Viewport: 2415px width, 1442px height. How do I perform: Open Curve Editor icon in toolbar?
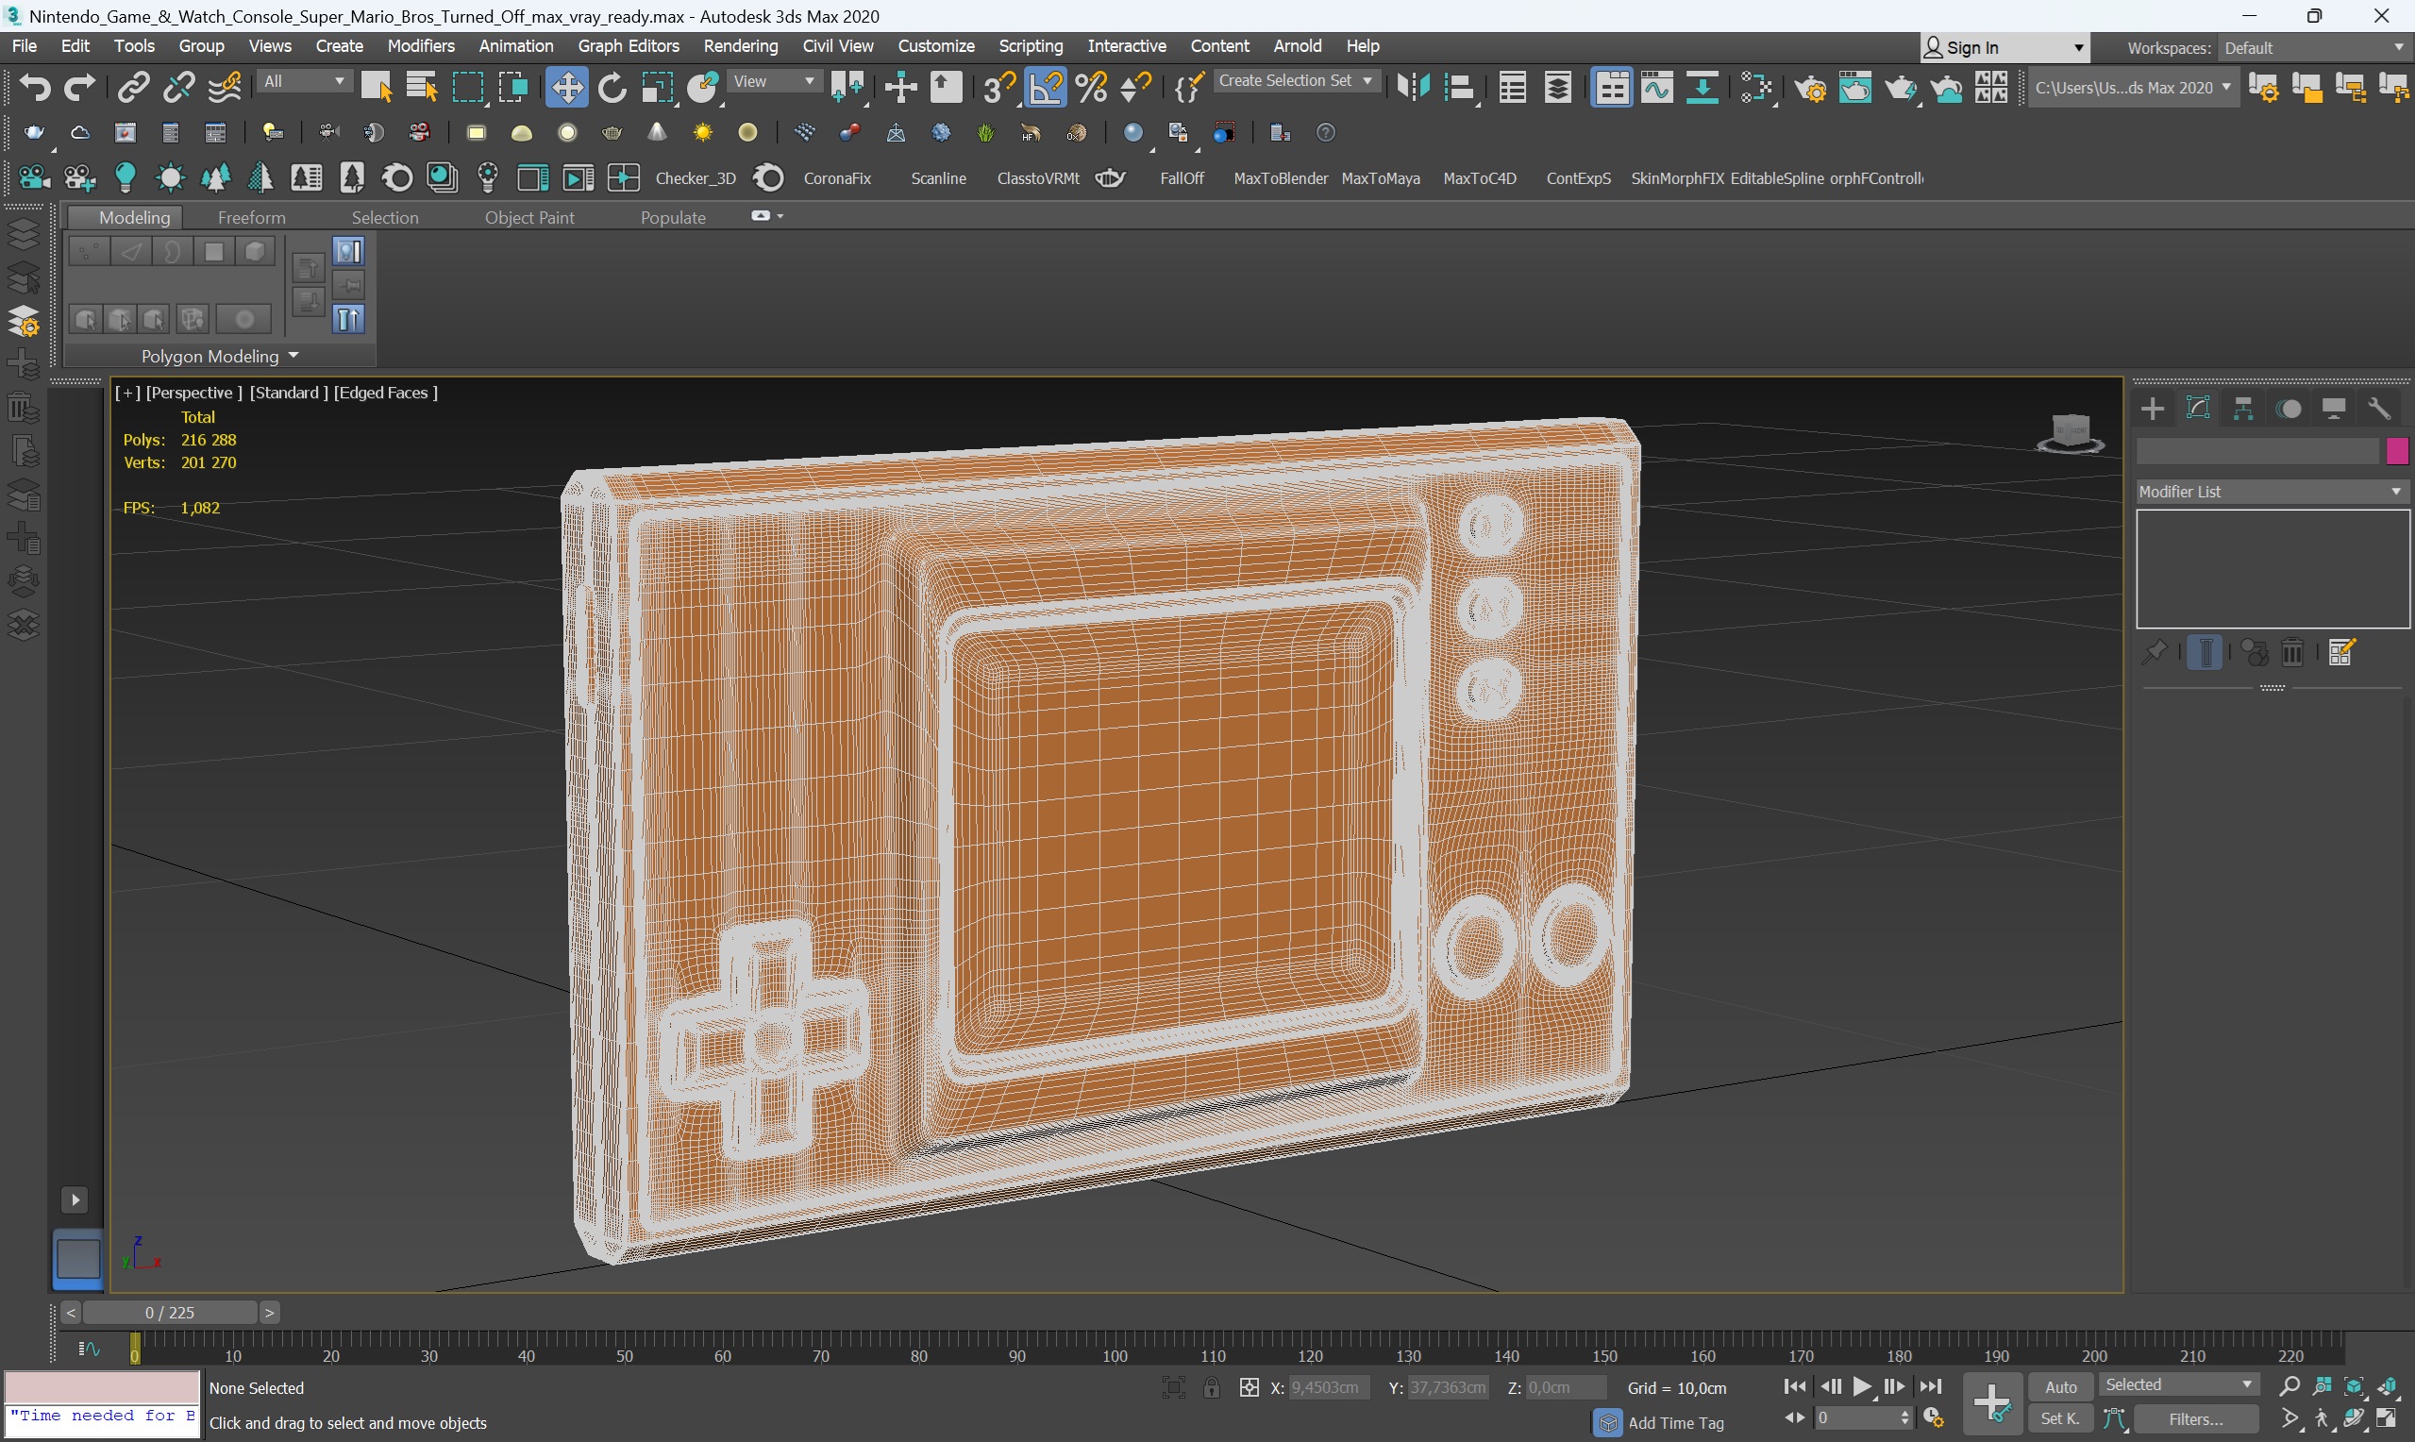pos(1657,88)
